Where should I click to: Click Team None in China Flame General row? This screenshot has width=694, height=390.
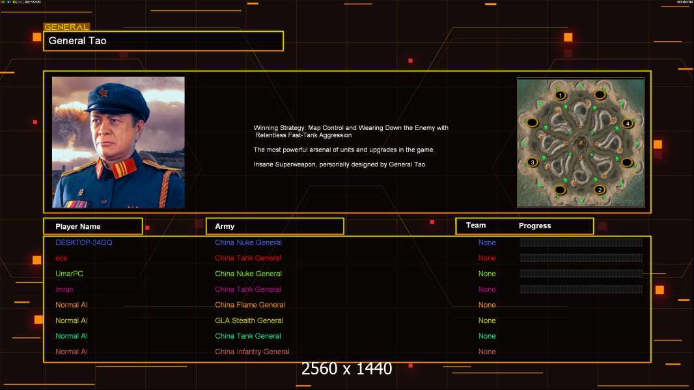pos(487,305)
